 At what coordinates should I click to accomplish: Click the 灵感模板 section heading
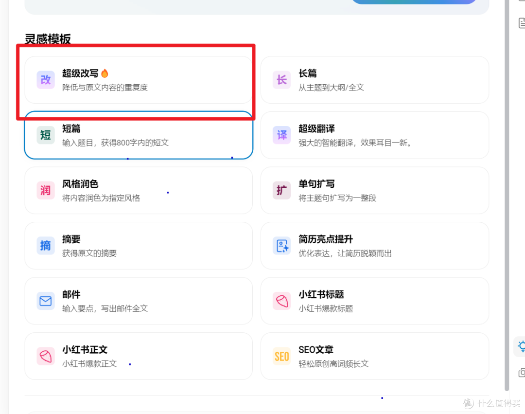click(x=48, y=39)
